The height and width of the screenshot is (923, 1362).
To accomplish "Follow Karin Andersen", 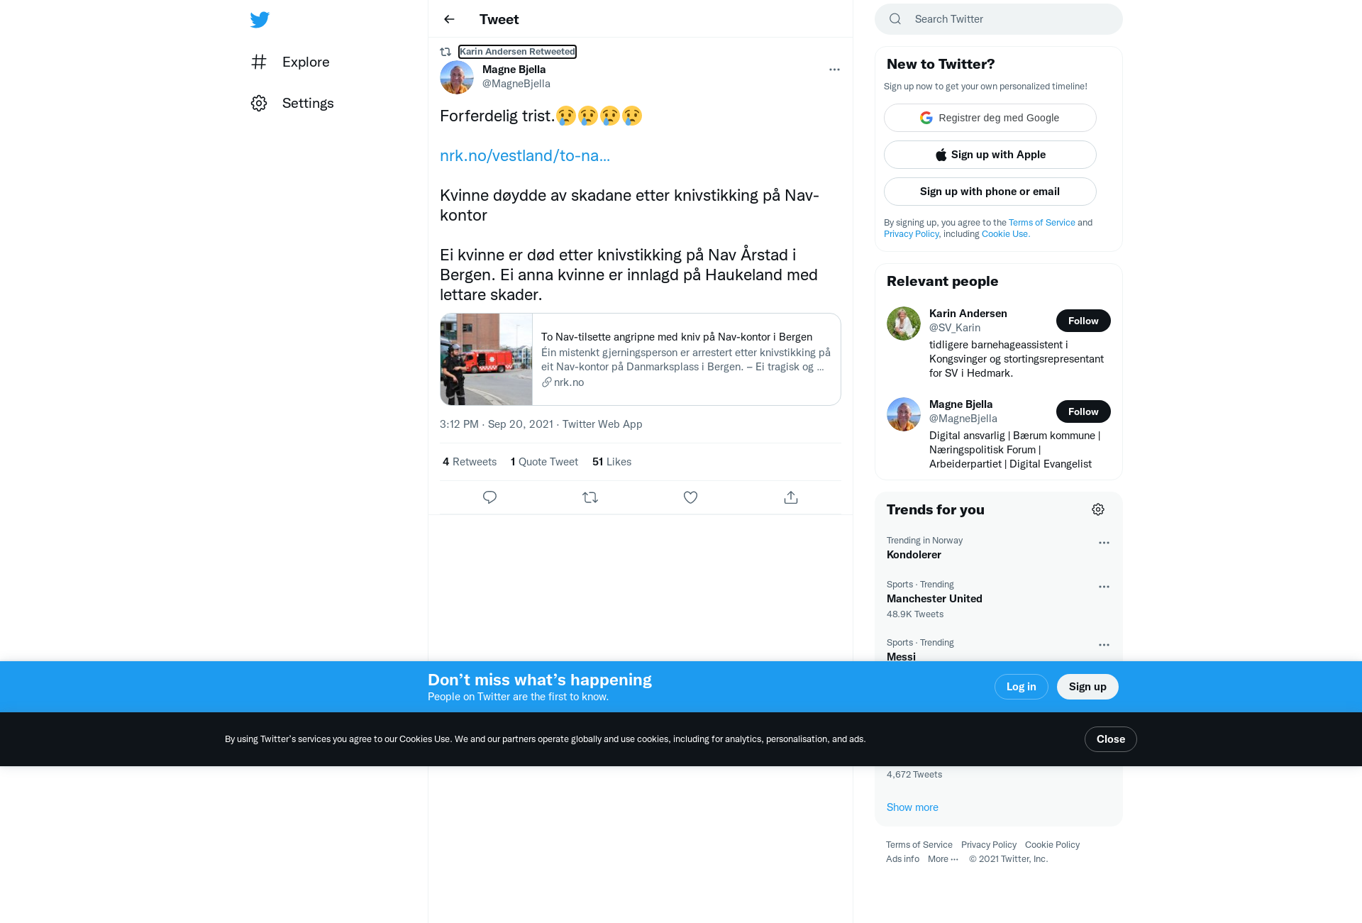I will click(x=1083, y=321).
